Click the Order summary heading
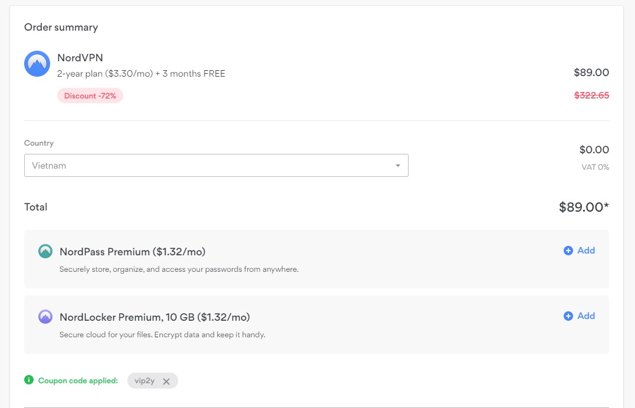Screen dimensions: 635x408 (61, 27)
